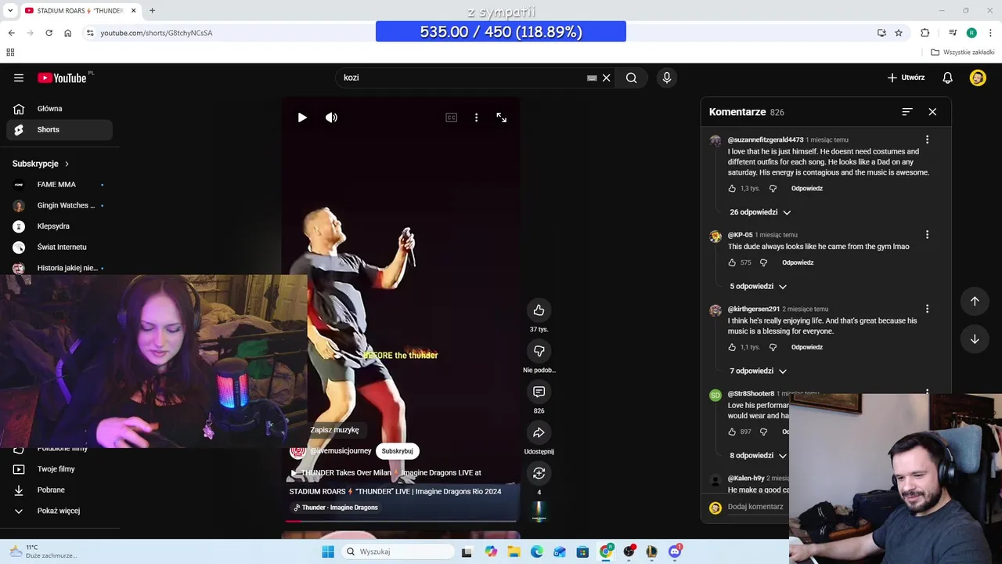Clear the search box with the X

[x=606, y=78]
